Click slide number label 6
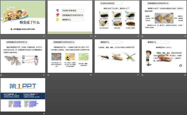 (x=91, y=75)
